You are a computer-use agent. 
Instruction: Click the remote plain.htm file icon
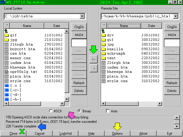103,76
